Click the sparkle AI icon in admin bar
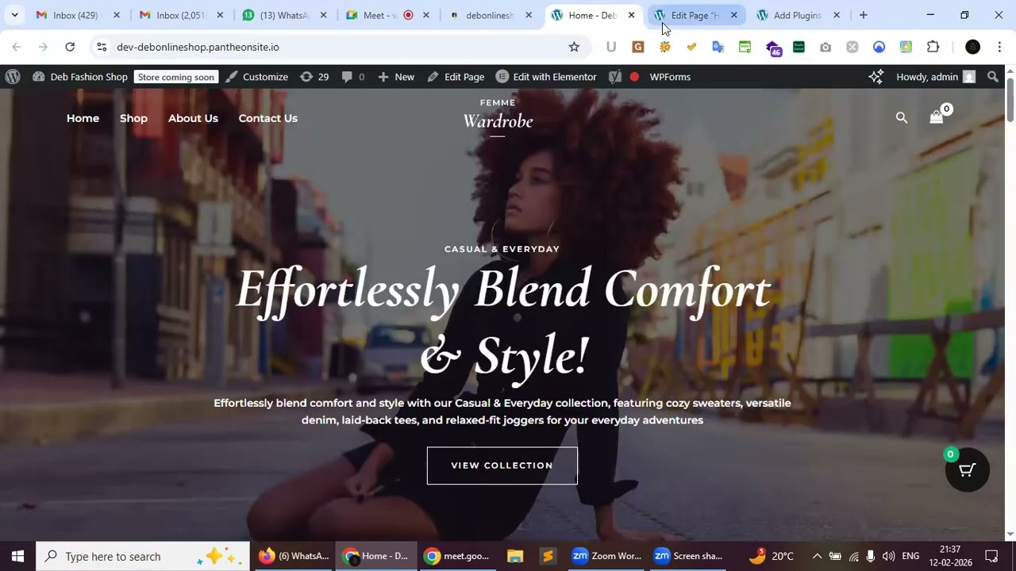This screenshot has width=1016, height=571. click(876, 77)
